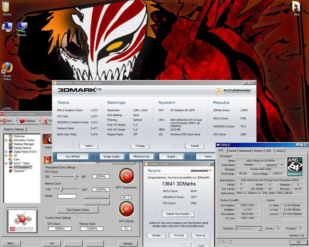Image resolution: width=309 pixels, height=247 pixels.
Task: Close the 3DMark Score window
Action: click(x=211, y=164)
